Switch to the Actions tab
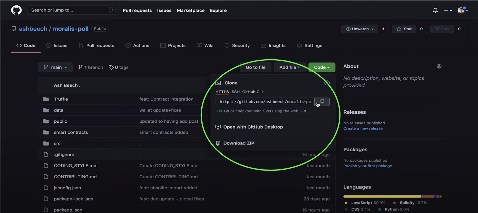 [137, 45]
